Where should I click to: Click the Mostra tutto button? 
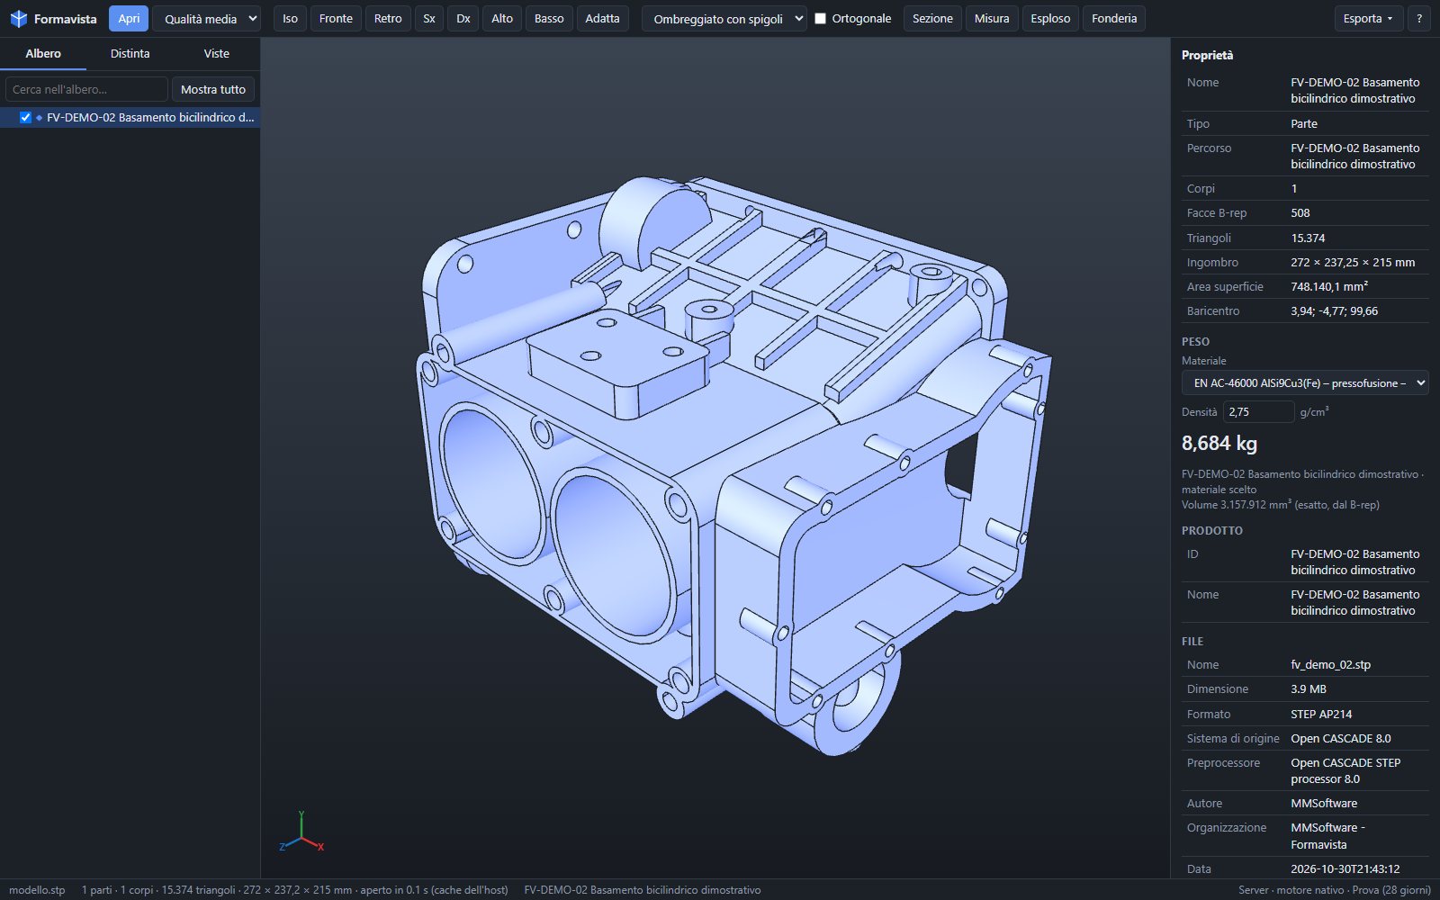213,89
